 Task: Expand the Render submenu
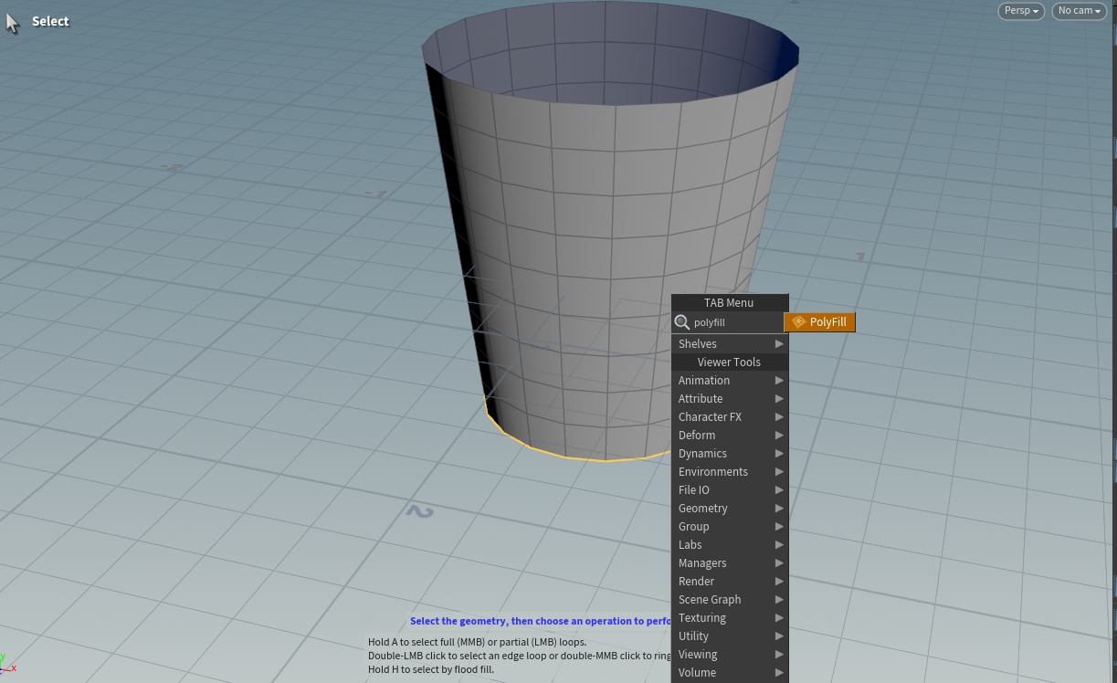[x=729, y=581]
